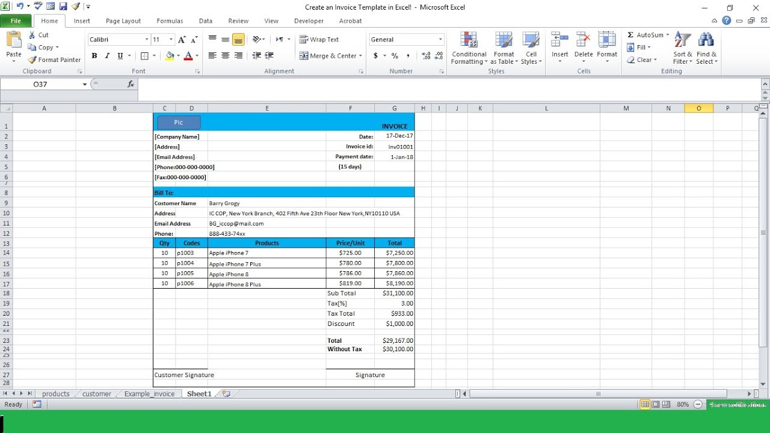The image size is (770, 433).
Task: Open the products sheet tab
Action: pyautogui.click(x=56, y=394)
